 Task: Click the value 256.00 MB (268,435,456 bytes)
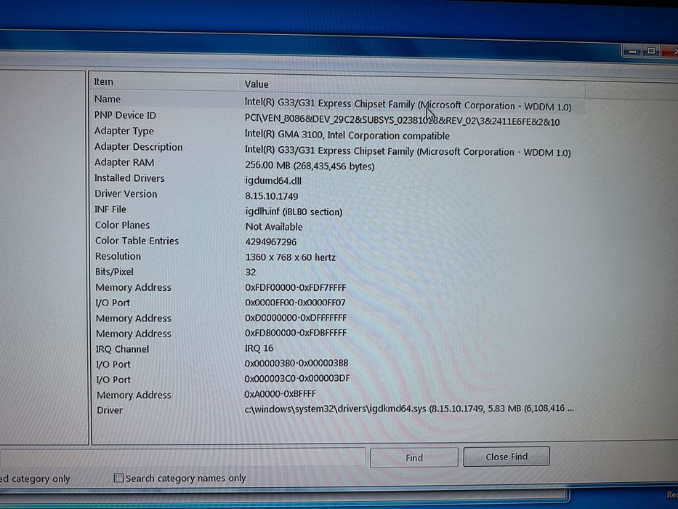[310, 166]
